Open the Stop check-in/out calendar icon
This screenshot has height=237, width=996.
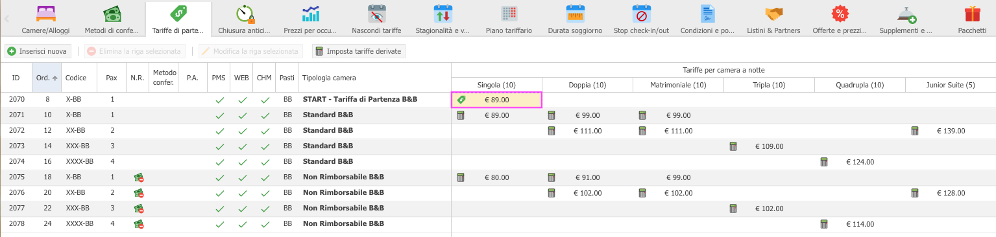point(641,14)
